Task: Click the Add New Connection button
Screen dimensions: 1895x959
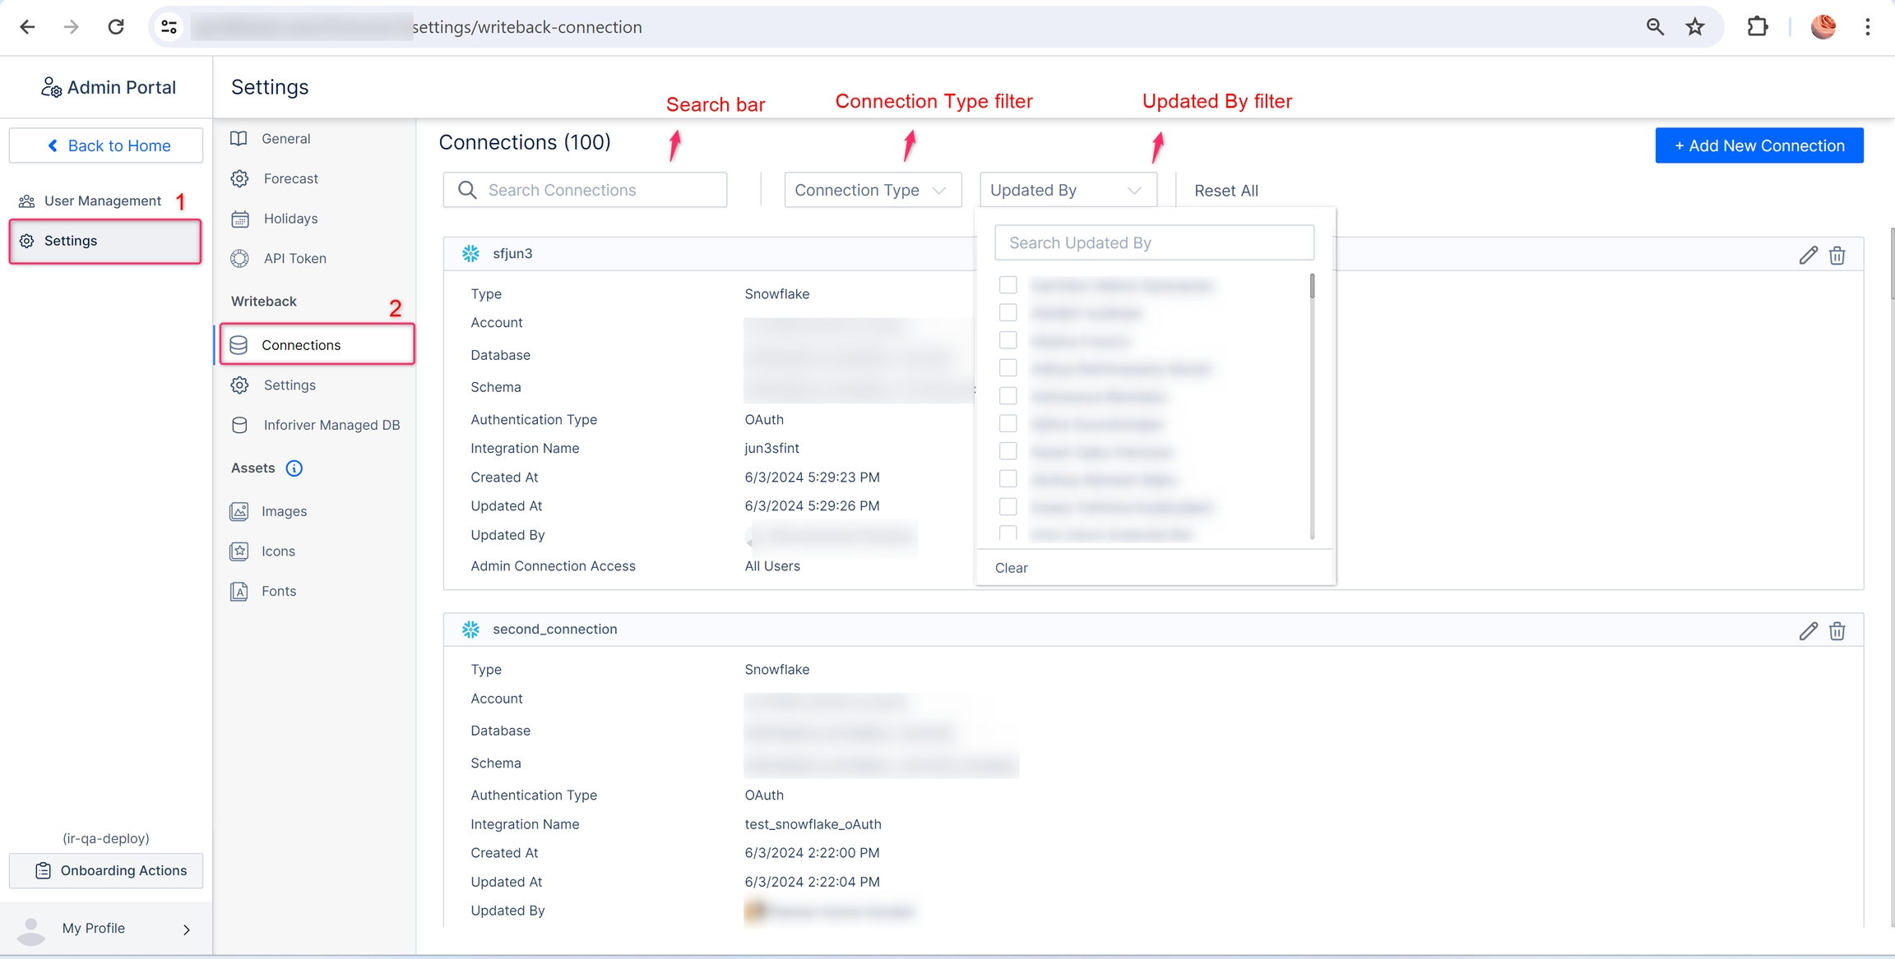Action: pyautogui.click(x=1758, y=145)
